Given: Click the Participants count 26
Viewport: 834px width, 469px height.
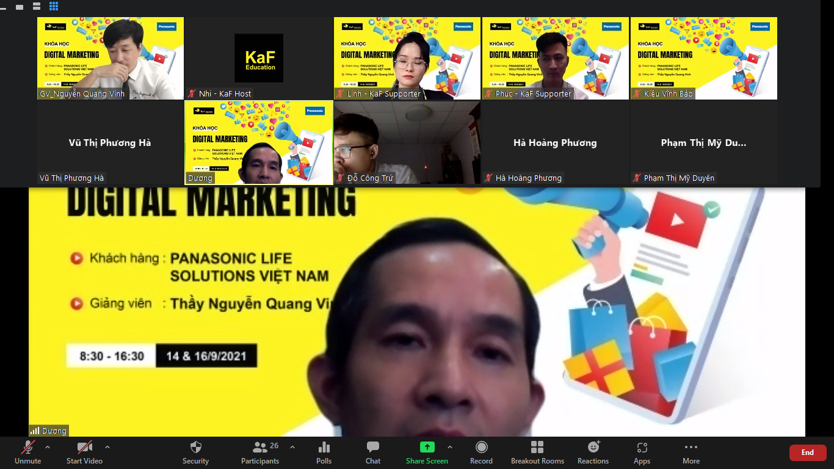Looking at the screenshot, I should coord(274,446).
